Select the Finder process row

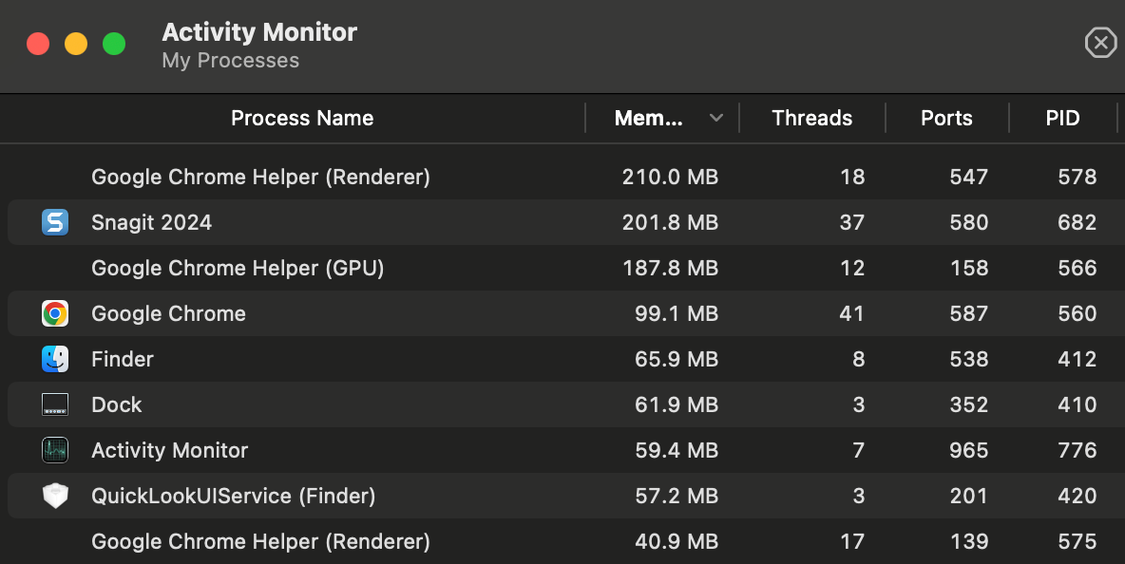point(380,359)
